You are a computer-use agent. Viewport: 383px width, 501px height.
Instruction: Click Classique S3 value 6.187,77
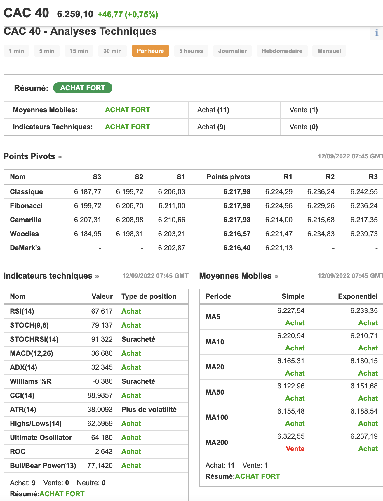click(x=88, y=192)
